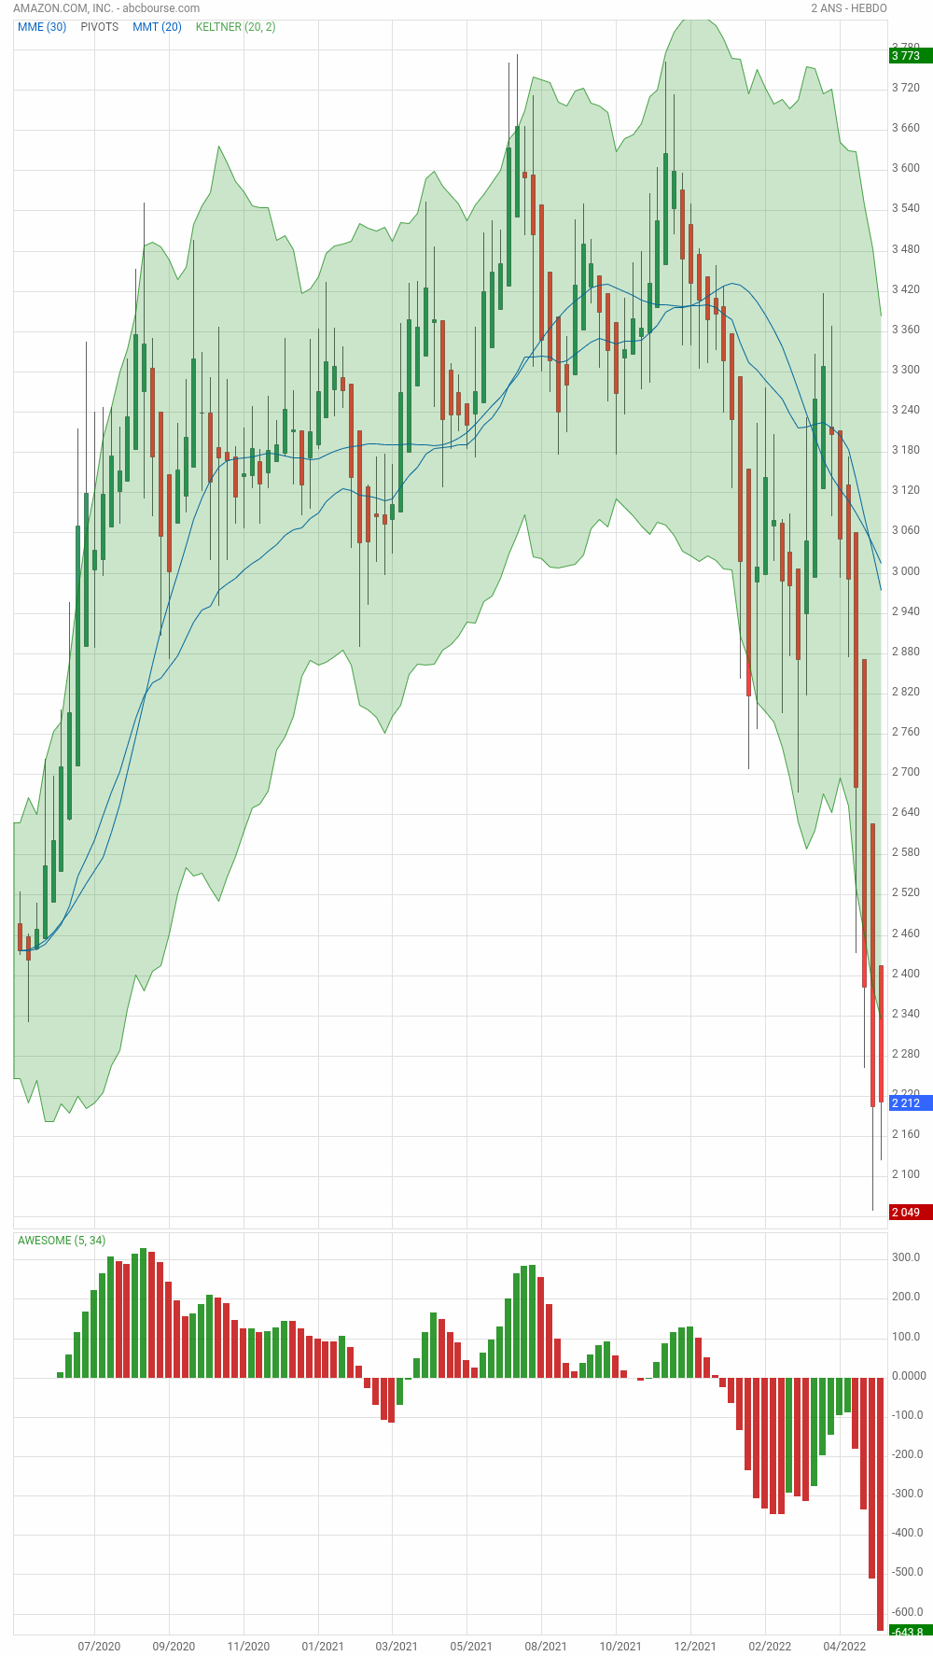Click the 2 520 price axis value
The image size is (933, 1656).
[x=906, y=892]
